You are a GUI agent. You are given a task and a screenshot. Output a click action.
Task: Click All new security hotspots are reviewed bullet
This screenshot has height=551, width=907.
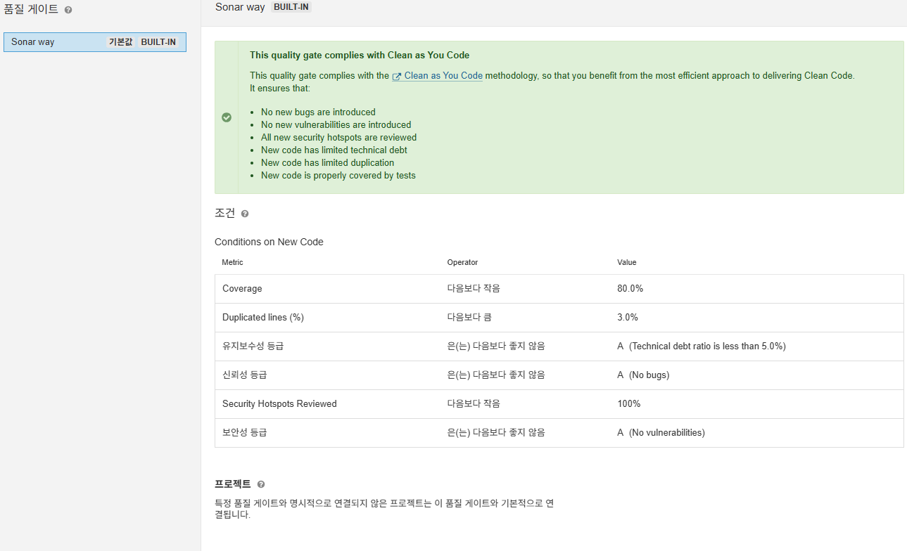pos(338,137)
